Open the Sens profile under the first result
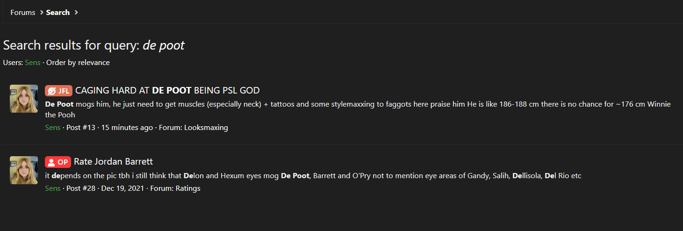Screen dimensions: 683x231 pyautogui.click(x=53, y=128)
